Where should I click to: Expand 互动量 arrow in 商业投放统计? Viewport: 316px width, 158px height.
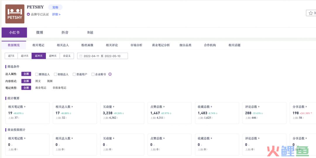click(x=114, y=138)
